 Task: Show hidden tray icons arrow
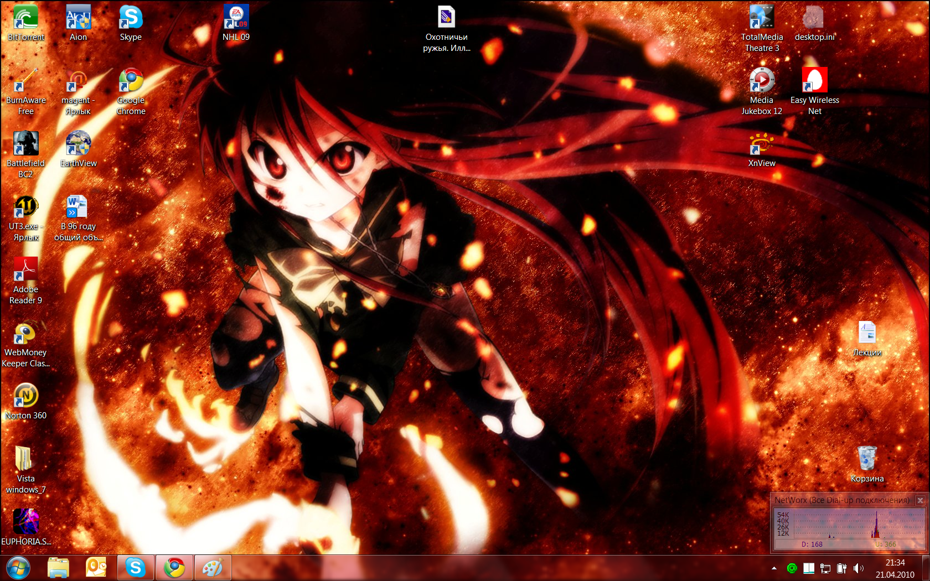774,568
